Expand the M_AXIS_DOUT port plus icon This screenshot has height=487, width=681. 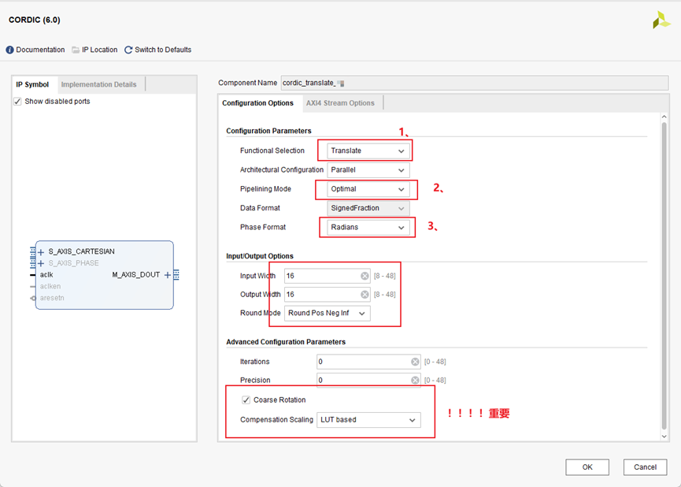pyautogui.click(x=167, y=275)
